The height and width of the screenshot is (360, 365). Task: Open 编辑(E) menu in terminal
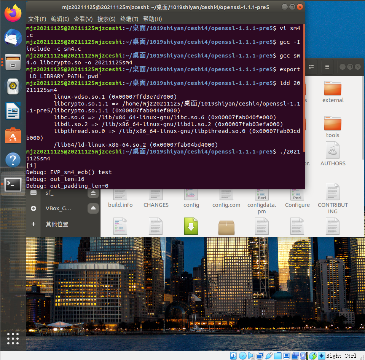pos(60,19)
